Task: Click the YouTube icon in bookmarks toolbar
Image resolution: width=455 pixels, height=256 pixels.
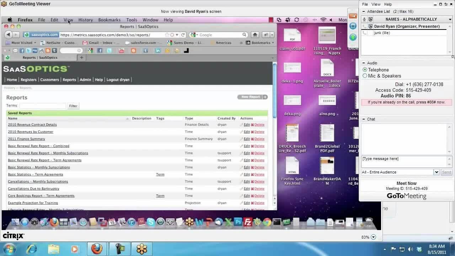Action: 122,50
